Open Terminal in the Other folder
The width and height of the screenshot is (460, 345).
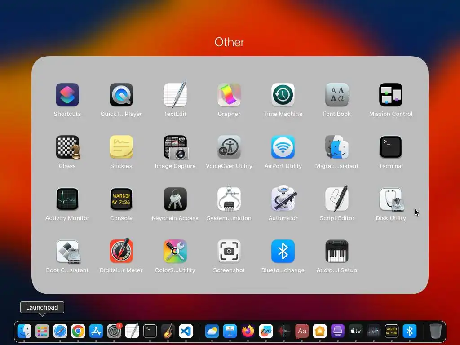391,147
